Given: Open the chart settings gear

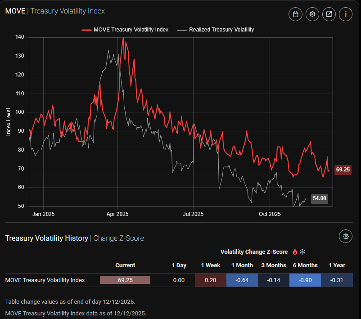Looking at the screenshot, I should click(312, 14).
